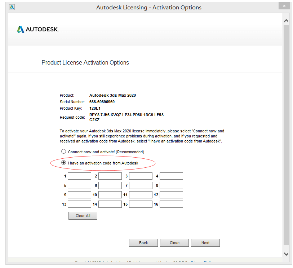Image resolution: width=293 pixels, height=268 pixels.
Task: Click the Next button
Action: [205, 243]
